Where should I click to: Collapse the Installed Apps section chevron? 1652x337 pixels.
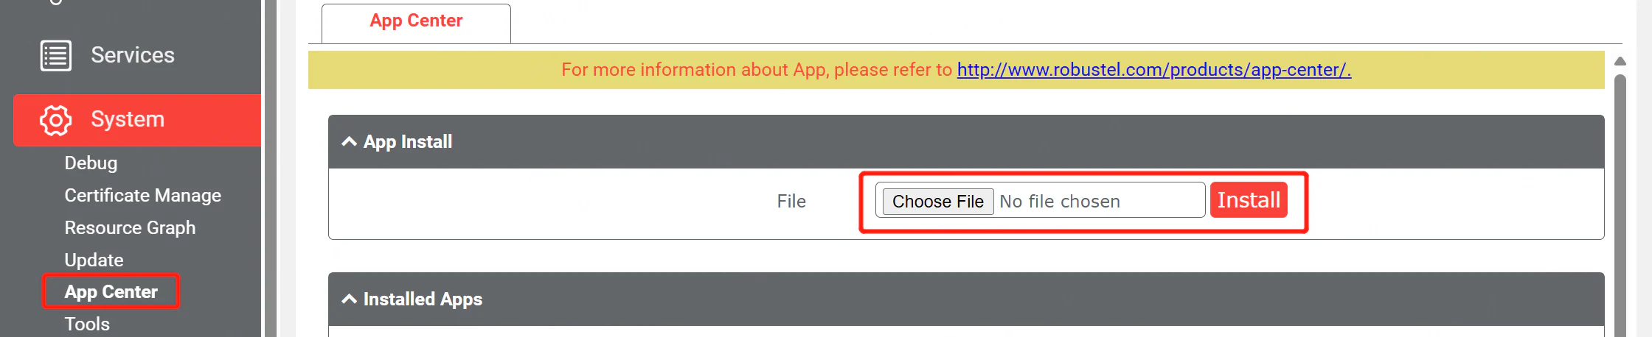[x=350, y=299]
